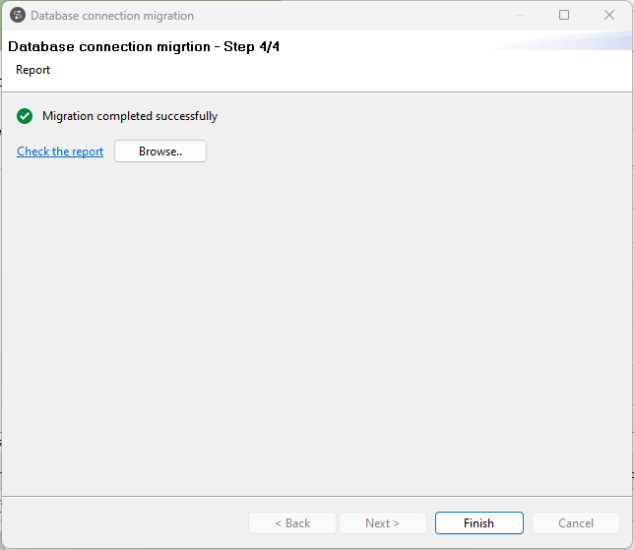The width and height of the screenshot is (634, 550).
Task: Click the green success checkmark icon
Action: pyautogui.click(x=25, y=116)
